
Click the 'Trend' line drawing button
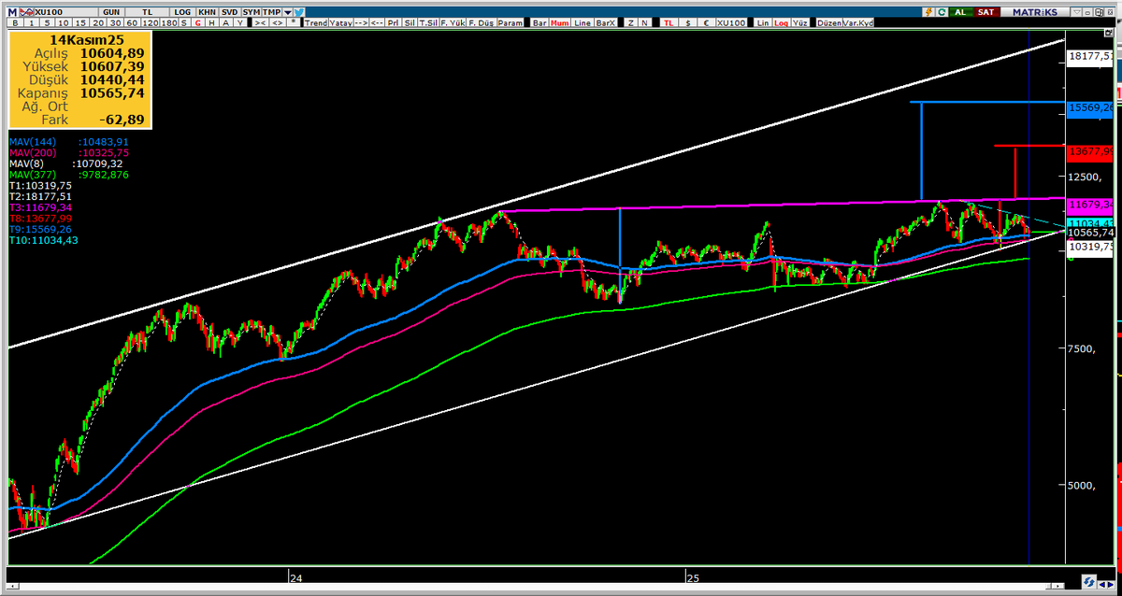[316, 22]
